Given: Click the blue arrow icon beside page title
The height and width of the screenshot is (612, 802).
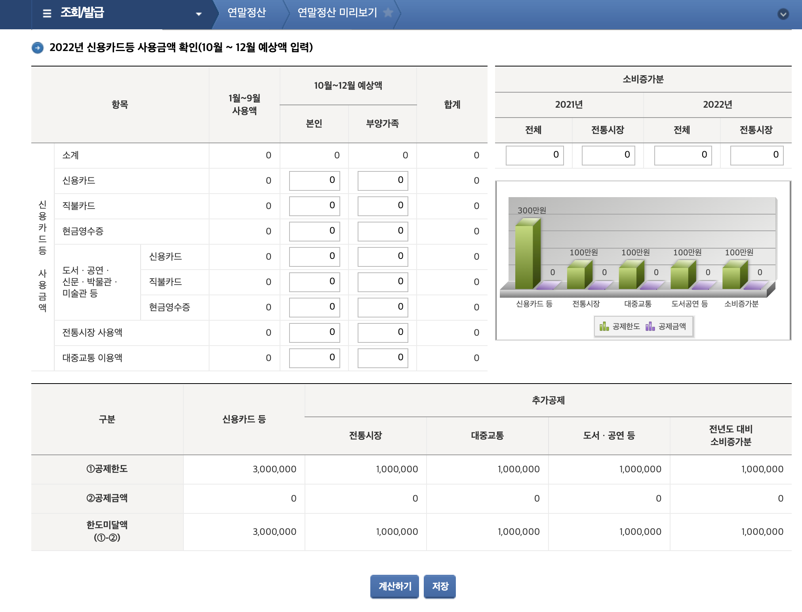Looking at the screenshot, I should [38, 48].
